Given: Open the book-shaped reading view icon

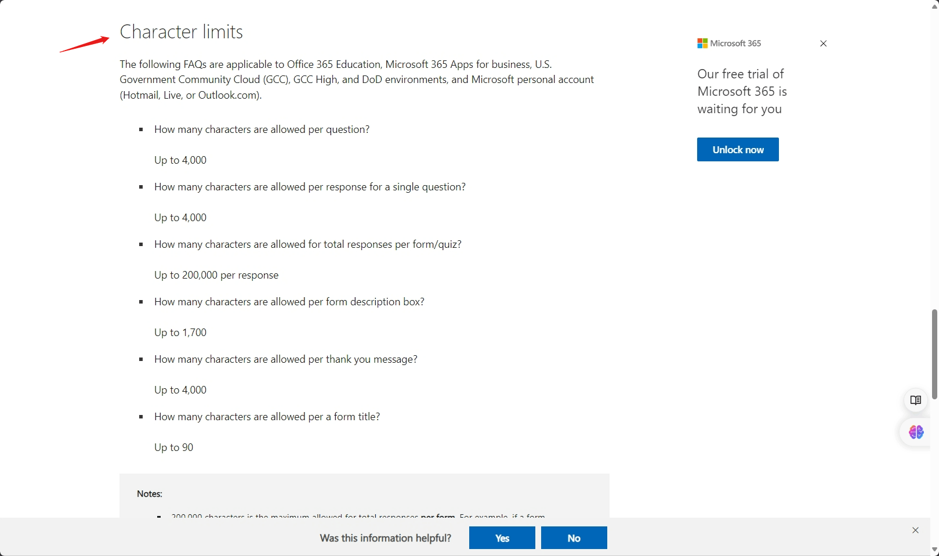Looking at the screenshot, I should (x=915, y=400).
